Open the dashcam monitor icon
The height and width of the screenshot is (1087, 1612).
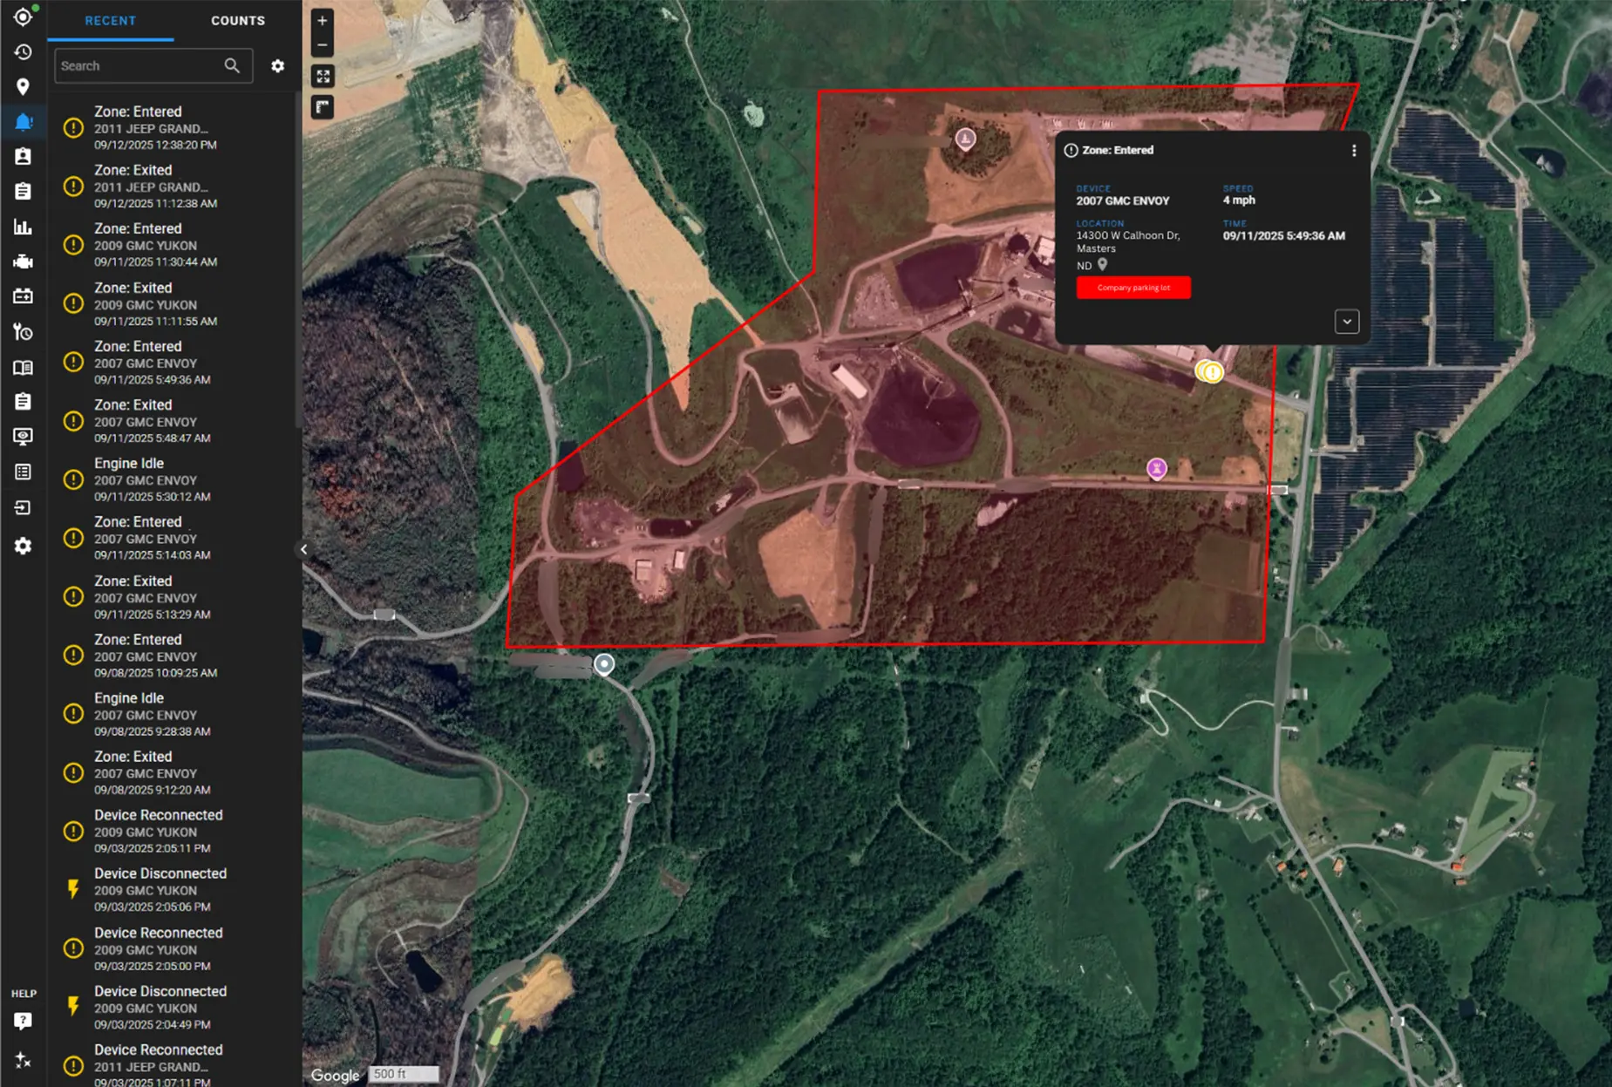(24, 436)
